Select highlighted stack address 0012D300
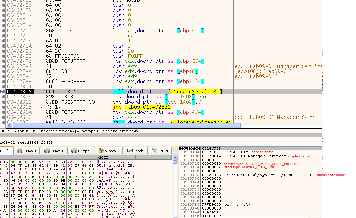 click(x=189, y=148)
